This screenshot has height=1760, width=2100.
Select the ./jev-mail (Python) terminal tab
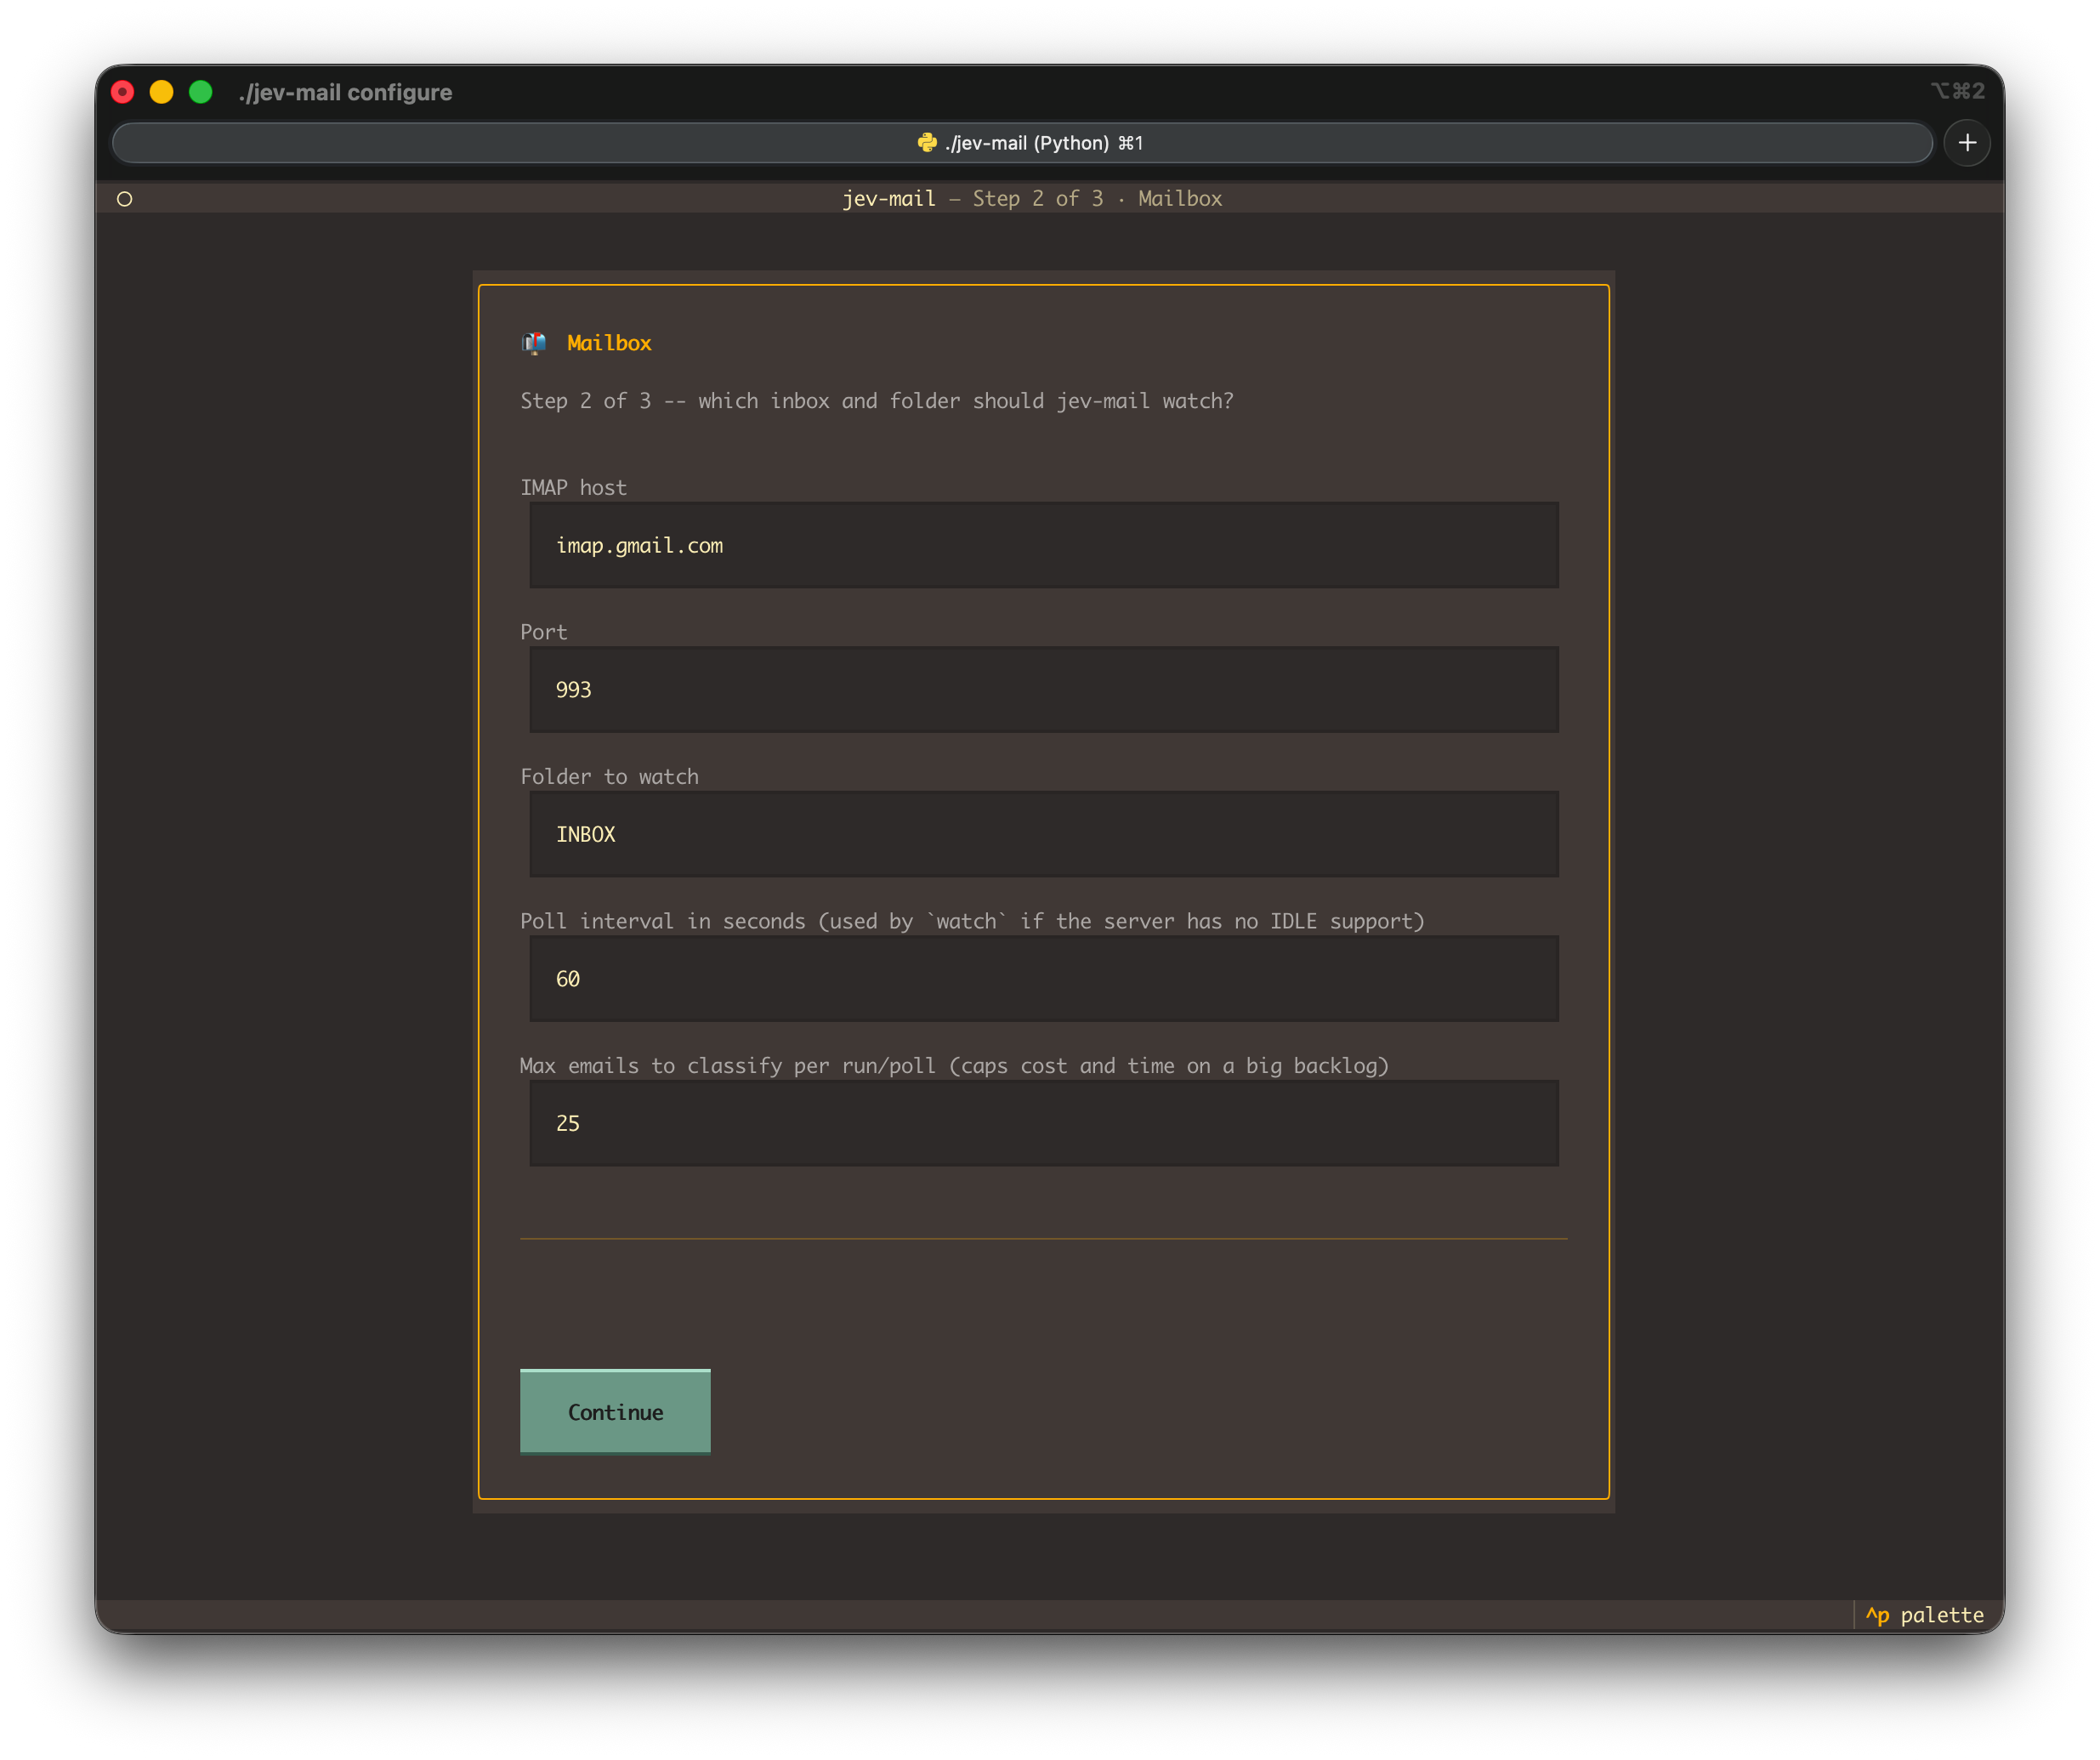tap(1022, 143)
